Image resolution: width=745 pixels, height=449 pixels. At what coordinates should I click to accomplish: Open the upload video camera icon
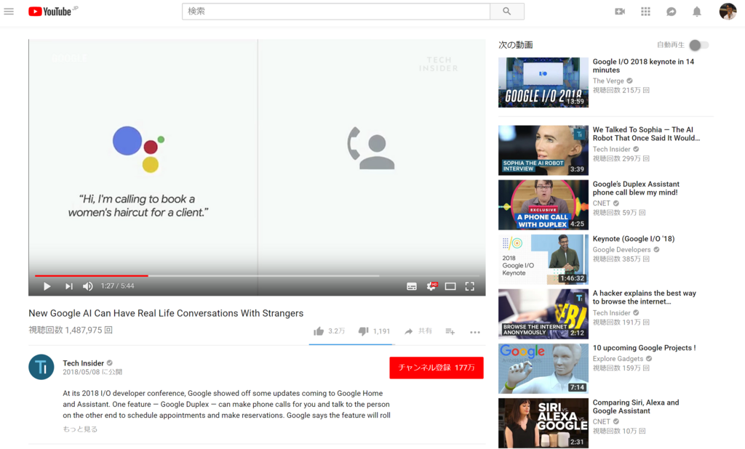(620, 12)
